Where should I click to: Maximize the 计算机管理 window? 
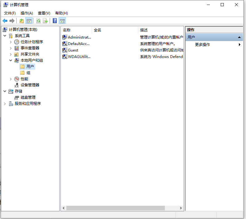222,5
